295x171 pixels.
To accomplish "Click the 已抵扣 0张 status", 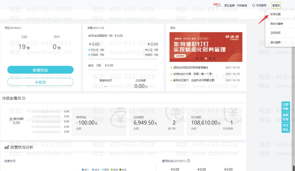I will [96, 55].
